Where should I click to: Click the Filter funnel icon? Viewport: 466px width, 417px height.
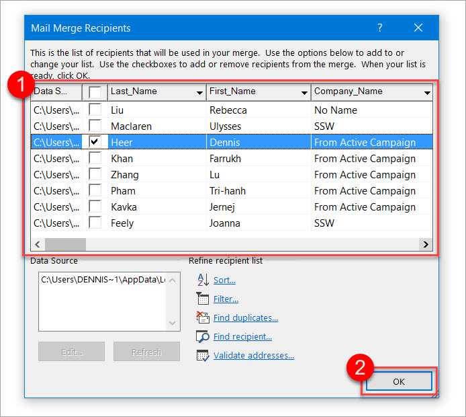pos(203,299)
